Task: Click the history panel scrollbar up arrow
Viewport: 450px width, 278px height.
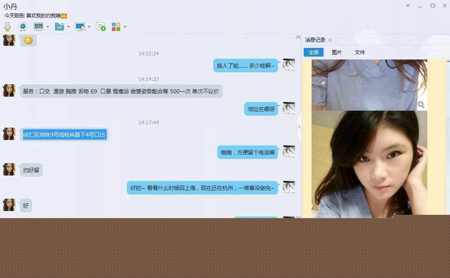Action: [448, 62]
